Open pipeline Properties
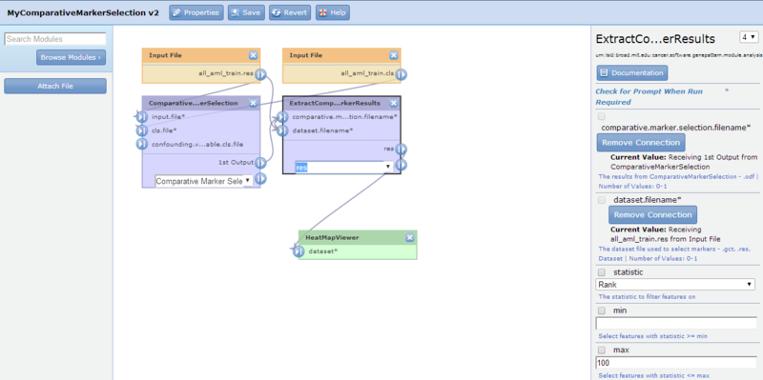This screenshot has height=380, width=763. (x=196, y=12)
